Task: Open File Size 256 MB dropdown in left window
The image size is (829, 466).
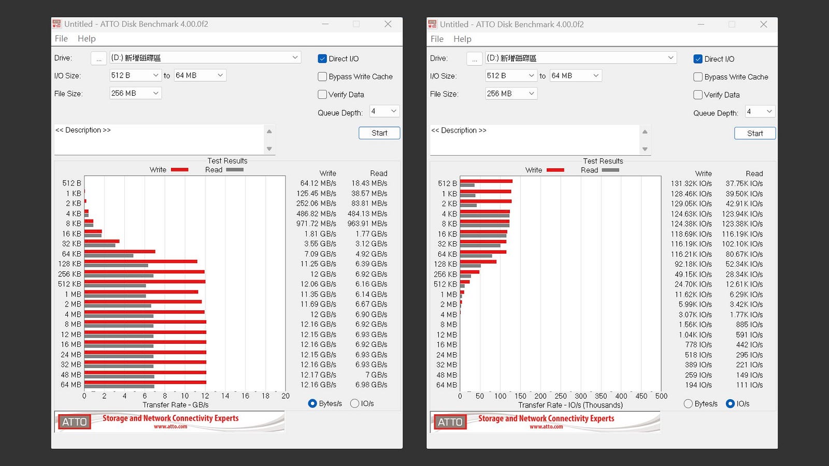Action: click(x=135, y=93)
